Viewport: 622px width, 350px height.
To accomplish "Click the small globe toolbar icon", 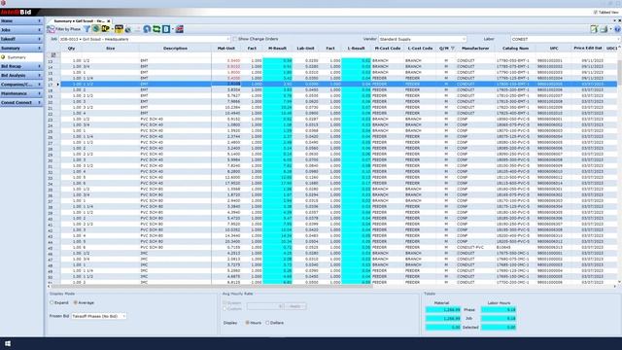I will click(x=128, y=29).
